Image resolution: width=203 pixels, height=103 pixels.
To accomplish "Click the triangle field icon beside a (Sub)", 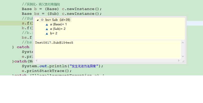I will [47, 29].
